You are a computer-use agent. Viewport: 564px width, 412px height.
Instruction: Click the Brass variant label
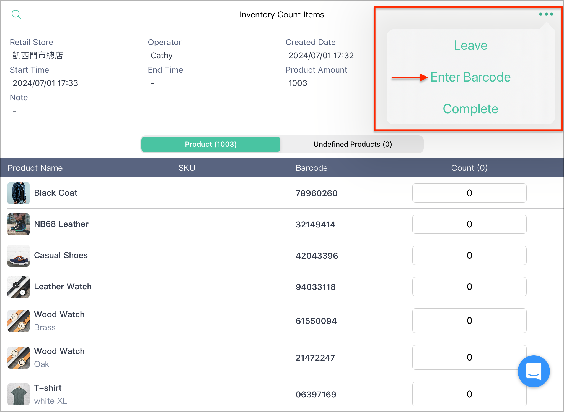(x=45, y=327)
